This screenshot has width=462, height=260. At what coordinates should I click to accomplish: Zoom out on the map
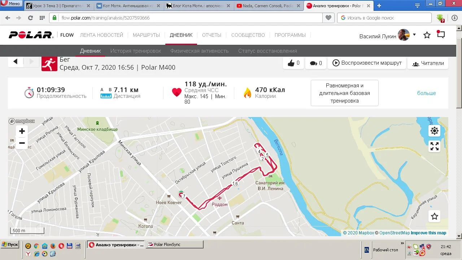(x=22, y=143)
